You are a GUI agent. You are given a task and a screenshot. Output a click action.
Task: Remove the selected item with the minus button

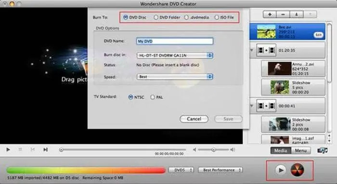(x=283, y=14)
